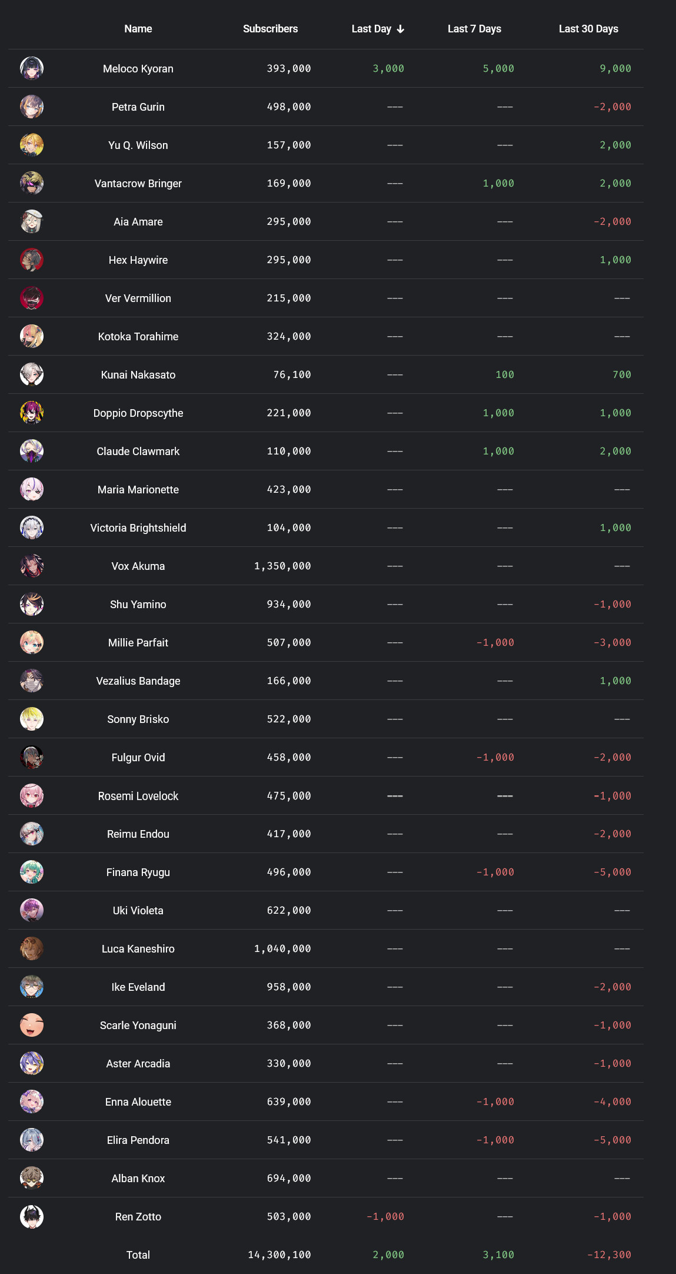Click Vox Akuma's avatar icon
Viewport: 676px width, 1274px height.
tap(32, 566)
